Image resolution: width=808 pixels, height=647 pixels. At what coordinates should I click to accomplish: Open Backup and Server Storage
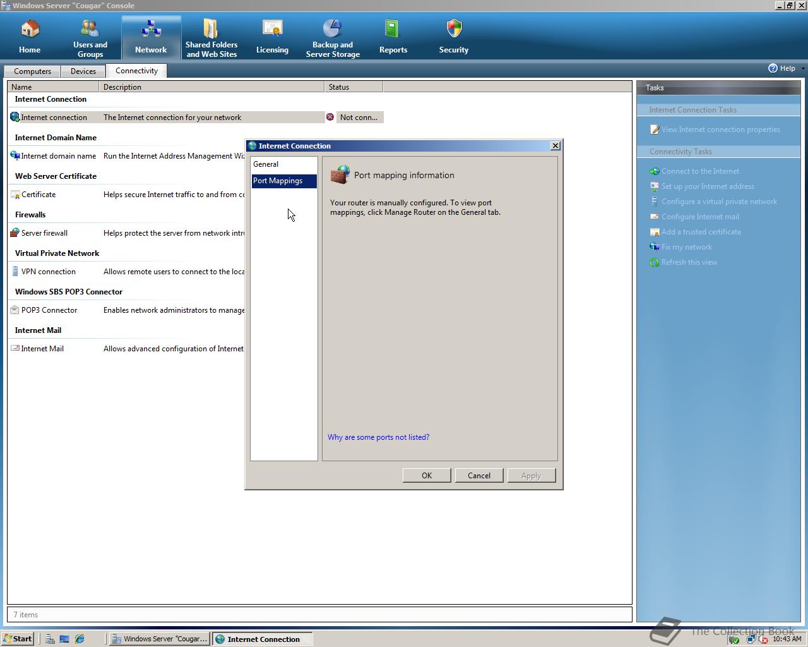click(333, 38)
